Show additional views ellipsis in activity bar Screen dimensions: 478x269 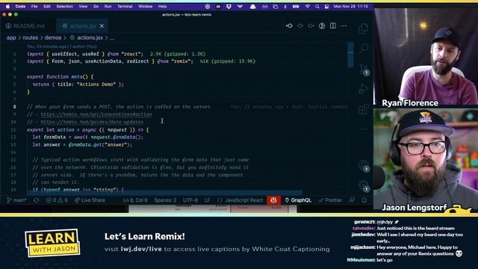coord(364,129)
